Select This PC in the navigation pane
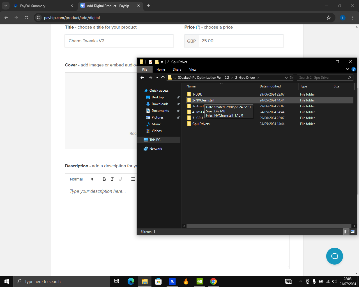This screenshot has height=287, width=359. point(155,140)
